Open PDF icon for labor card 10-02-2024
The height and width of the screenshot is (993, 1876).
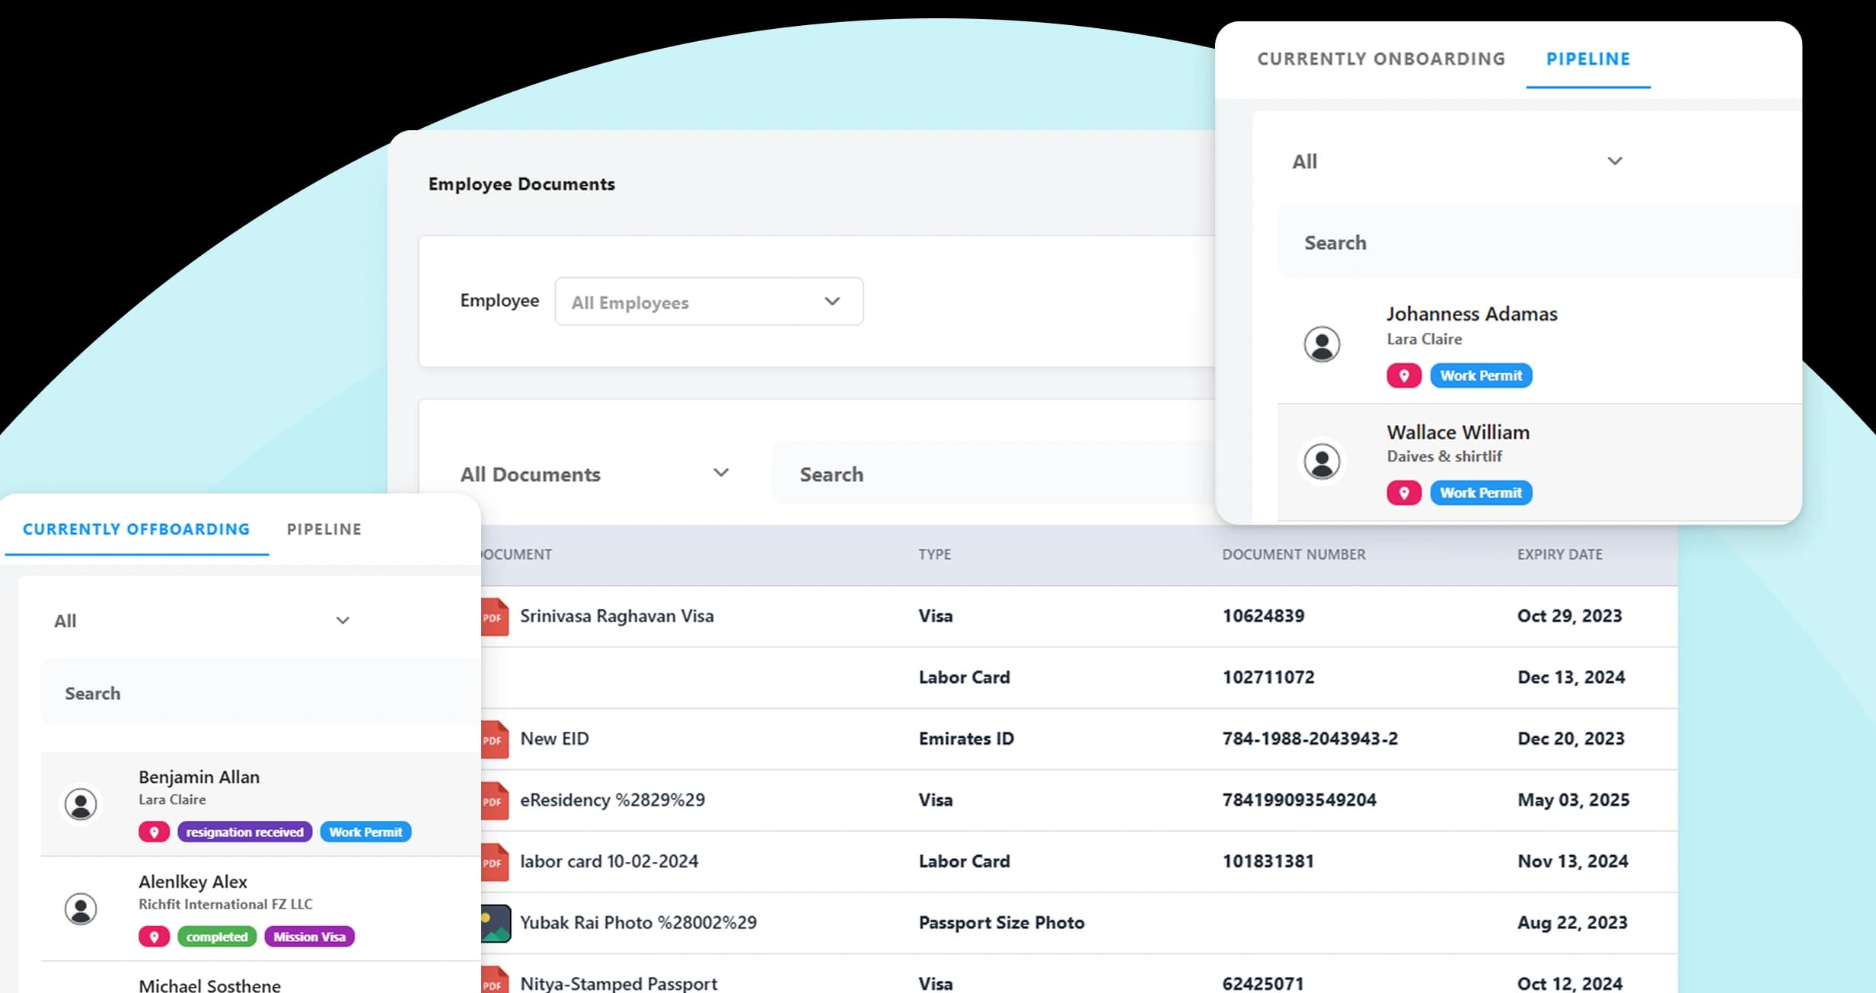tap(495, 863)
